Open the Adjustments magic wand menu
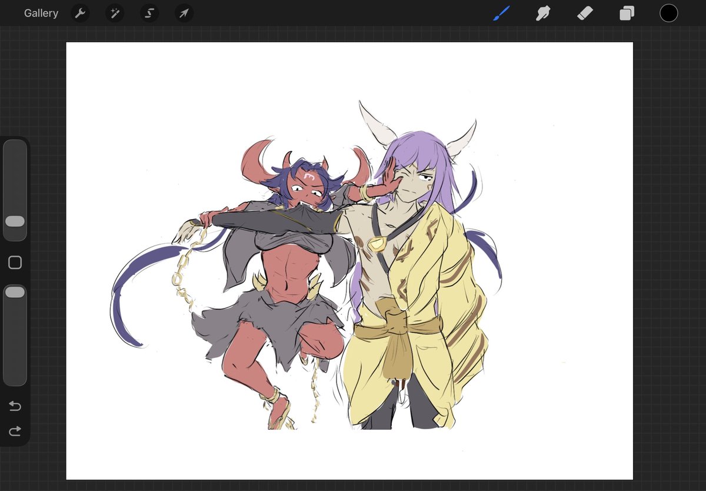The width and height of the screenshot is (706, 491). 115,13
